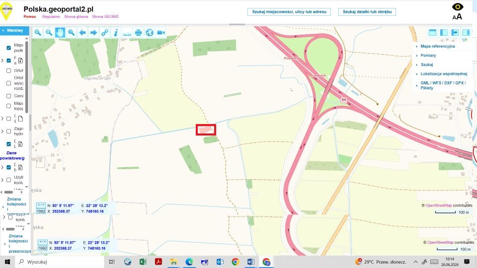Click the fourth panel layout icon top-right
This screenshot has width=477, height=268.
pos(466,33)
